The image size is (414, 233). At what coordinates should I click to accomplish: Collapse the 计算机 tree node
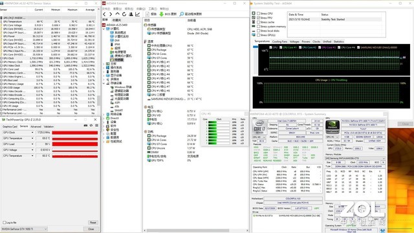pos(104,28)
